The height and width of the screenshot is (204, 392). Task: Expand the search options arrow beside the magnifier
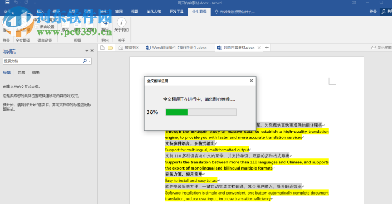pyautogui.click(x=90, y=61)
